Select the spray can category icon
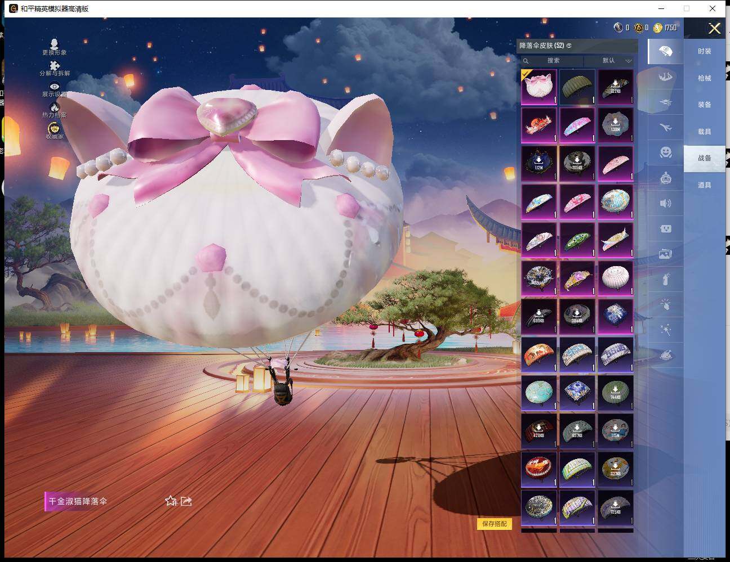Image resolution: width=730 pixels, height=562 pixels. 665,280
